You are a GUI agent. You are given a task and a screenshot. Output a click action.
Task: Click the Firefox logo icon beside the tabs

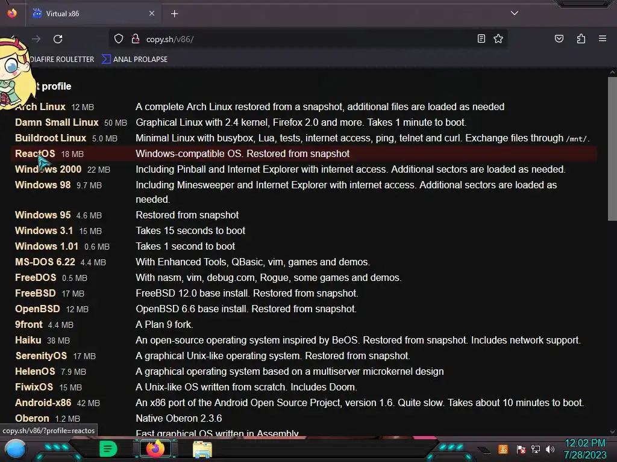[12, 13]
